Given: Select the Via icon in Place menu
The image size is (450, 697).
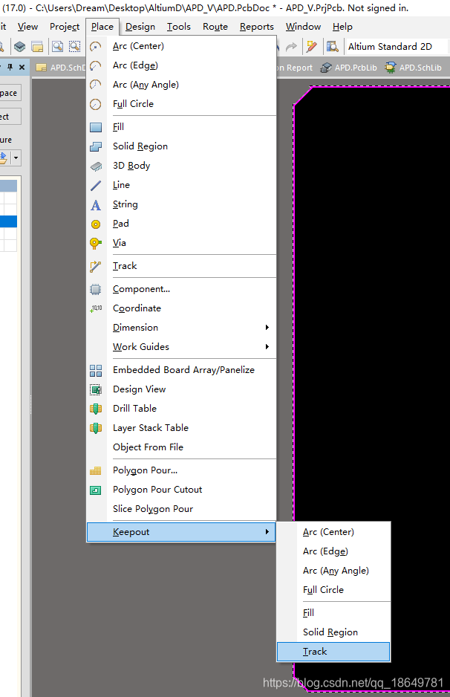Looking at the screenshot, I should 96,243.
